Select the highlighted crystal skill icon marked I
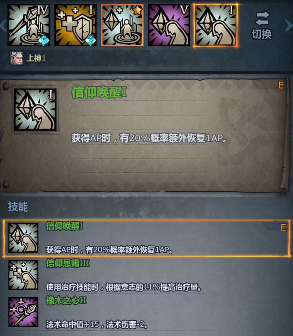The height and width of the screenshot is (336, 293). tap(215, 25)
